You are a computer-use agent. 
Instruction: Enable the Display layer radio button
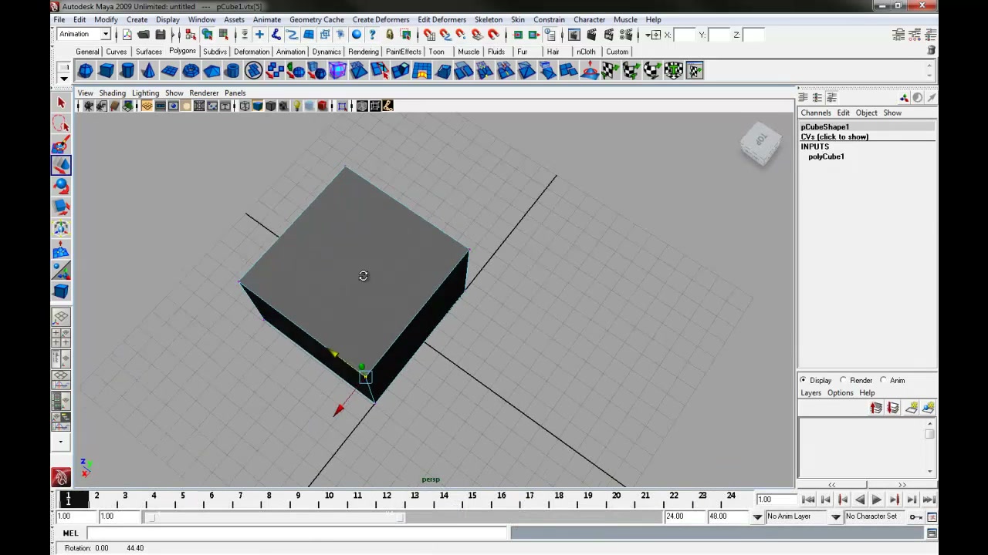(804, 380)
